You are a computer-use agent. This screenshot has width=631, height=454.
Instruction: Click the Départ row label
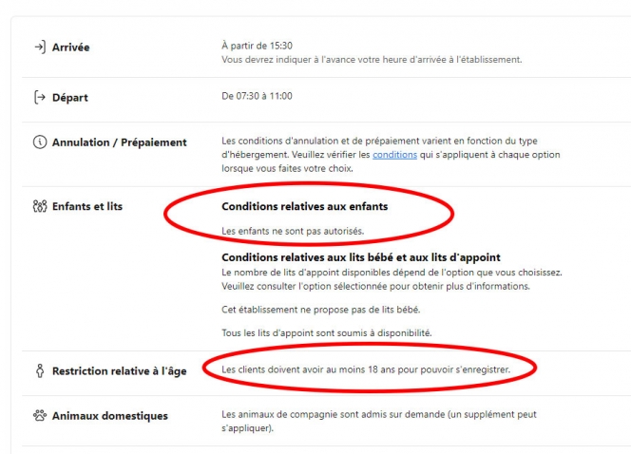70,97
